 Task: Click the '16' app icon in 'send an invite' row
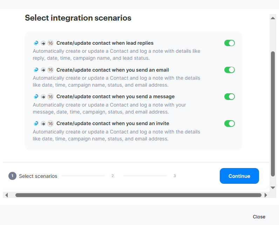(x=50, y=123)
